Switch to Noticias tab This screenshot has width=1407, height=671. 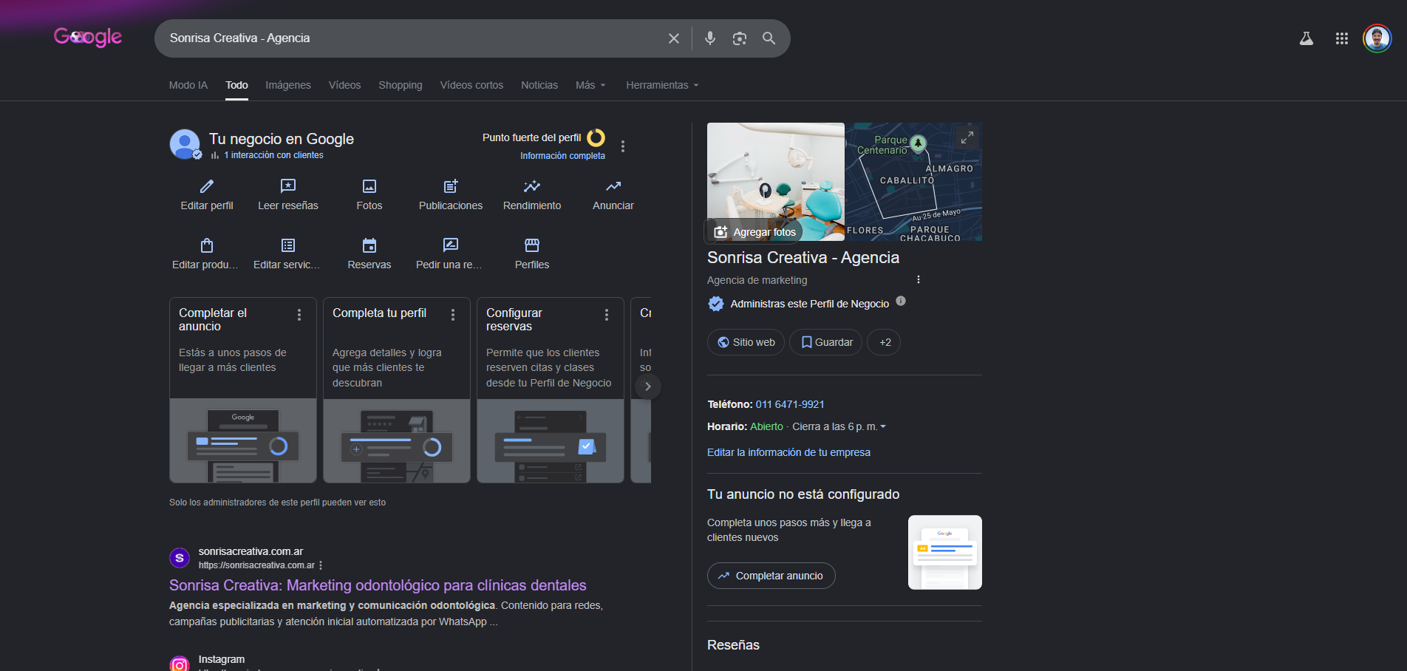point(539,85)
